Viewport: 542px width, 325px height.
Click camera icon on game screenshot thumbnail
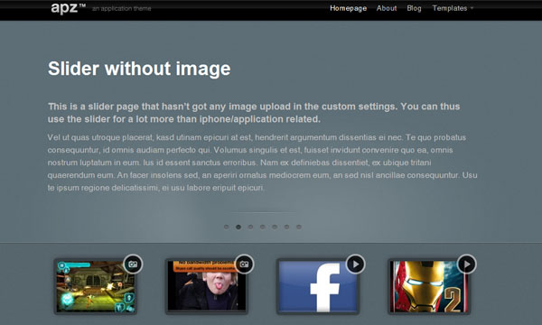133,265
